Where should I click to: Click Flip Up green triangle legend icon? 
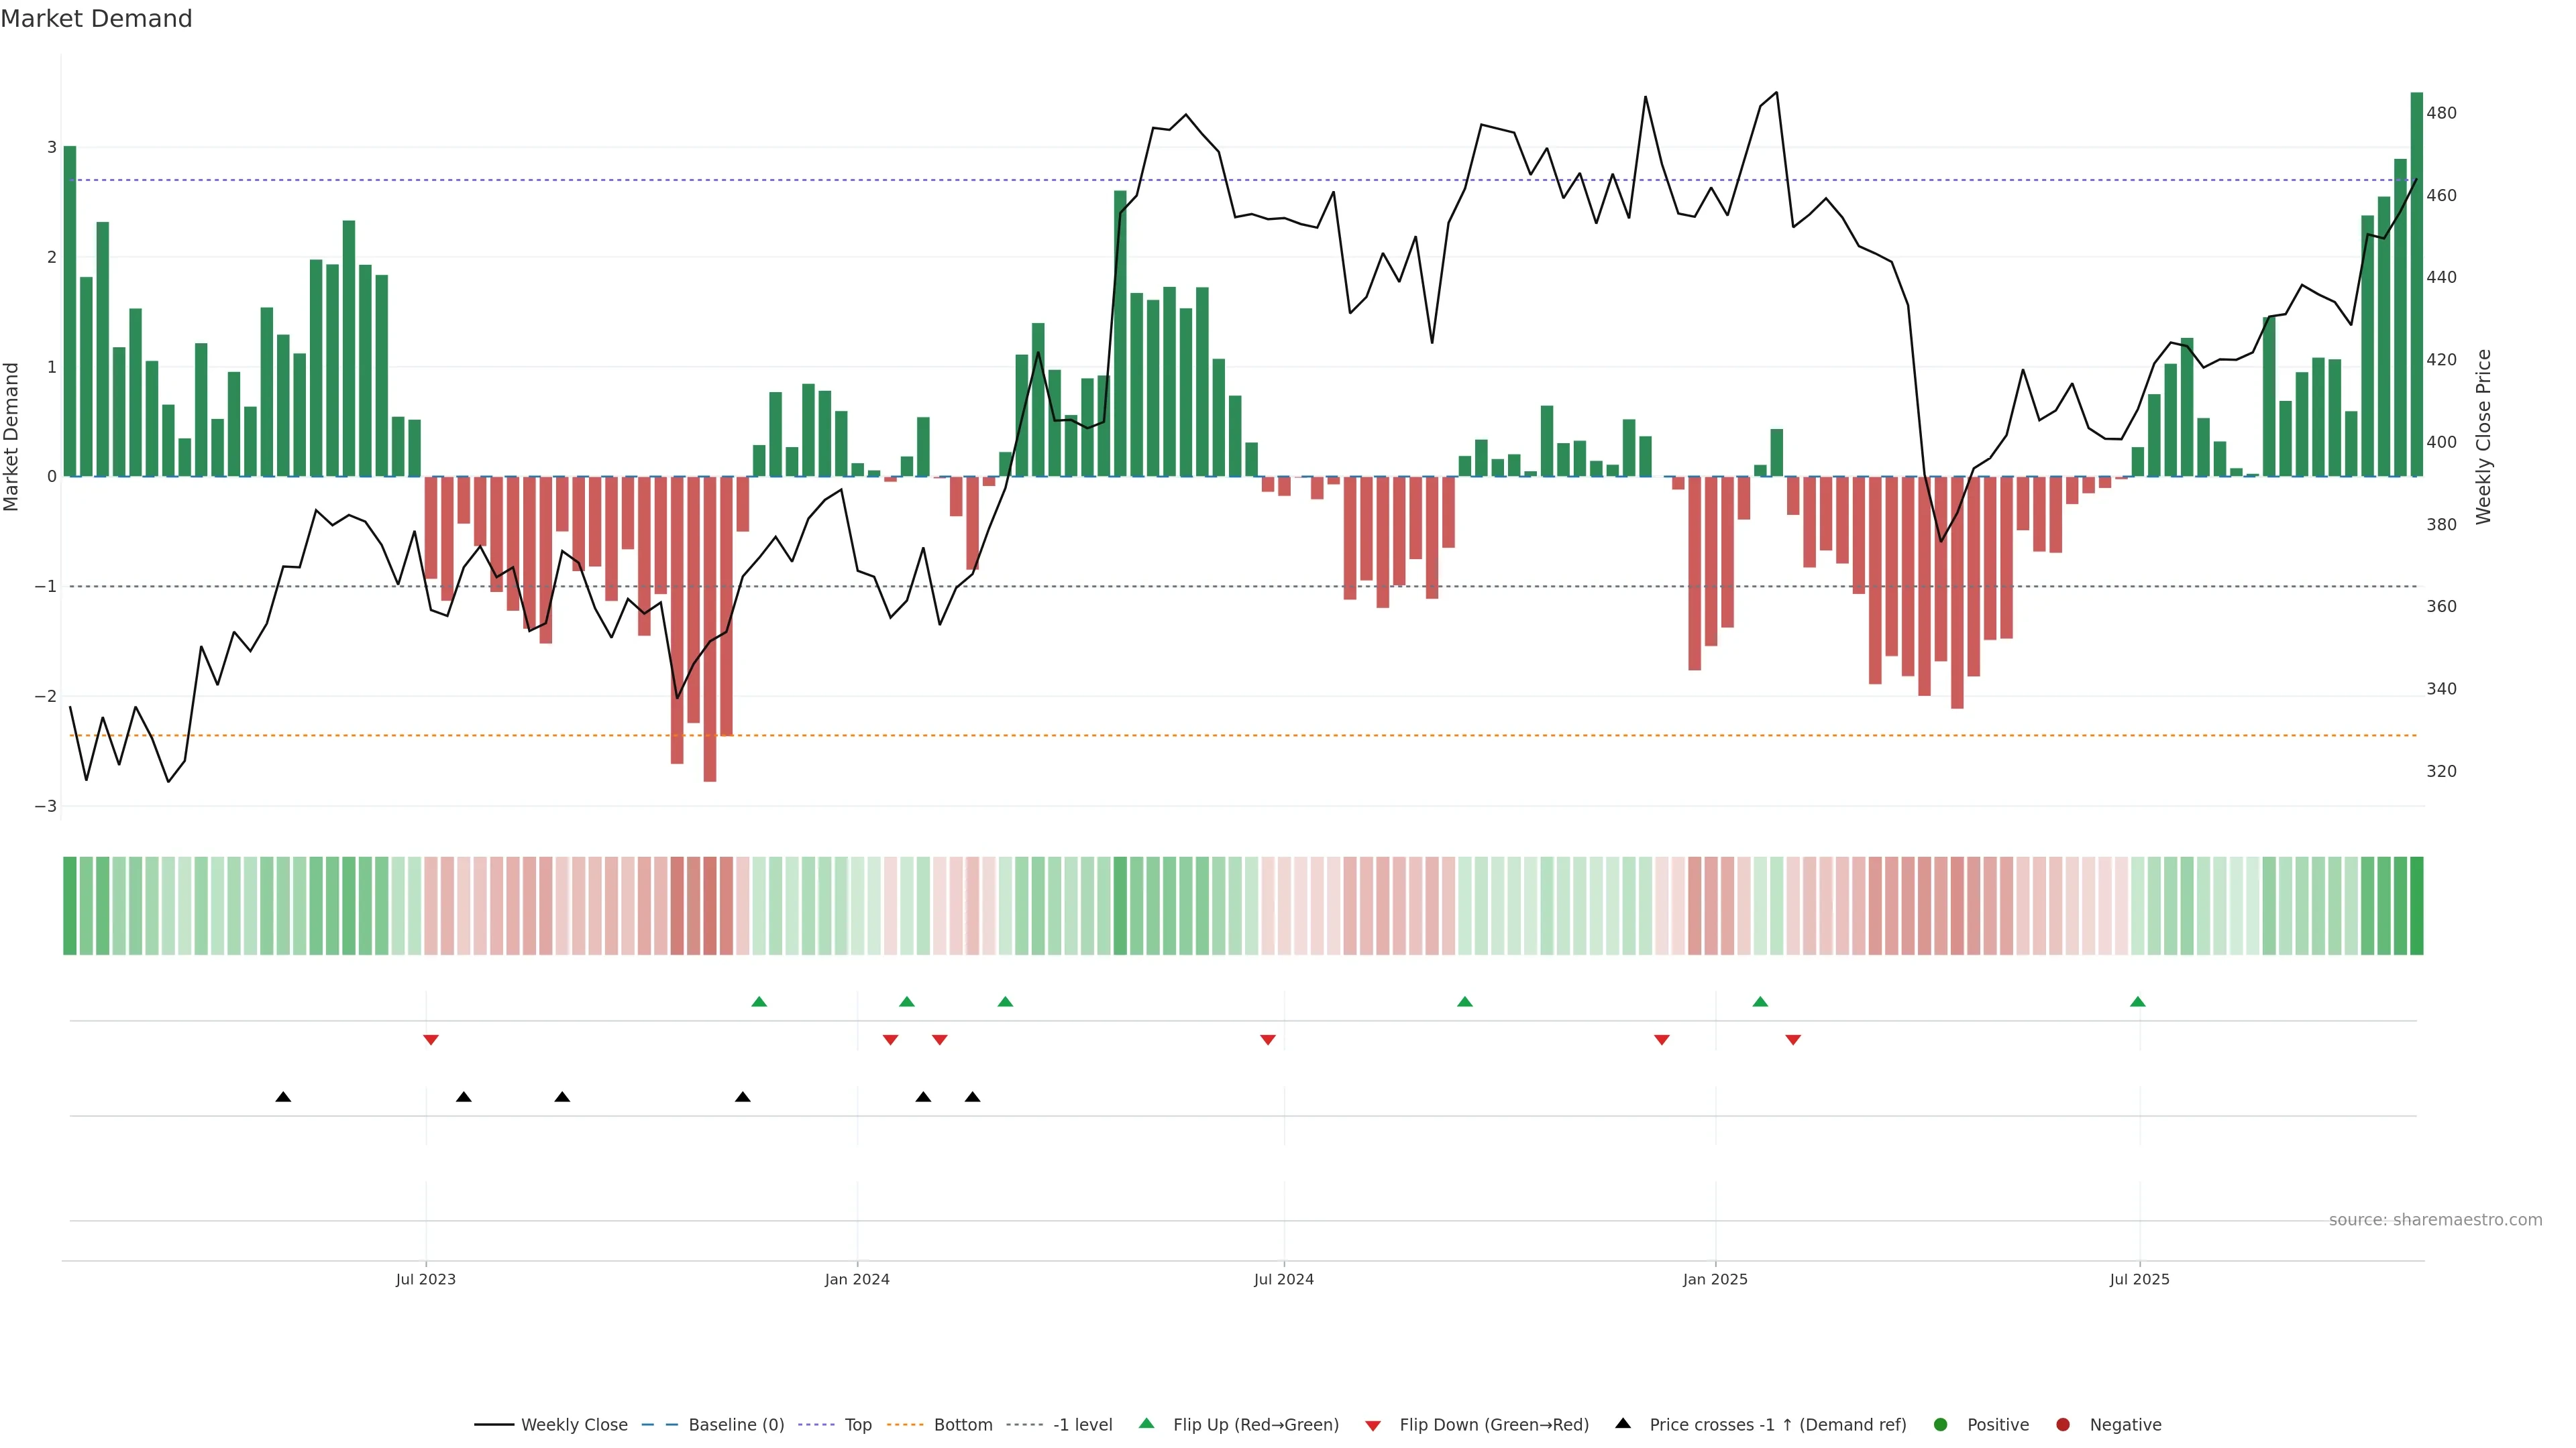coord(1147,1424)
